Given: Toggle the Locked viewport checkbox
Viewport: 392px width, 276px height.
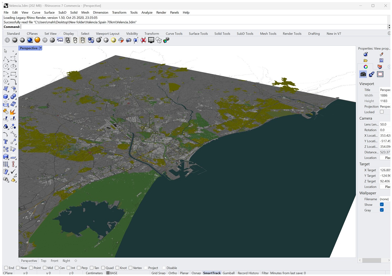Looking at the screenshot, I should click(381, 112).
